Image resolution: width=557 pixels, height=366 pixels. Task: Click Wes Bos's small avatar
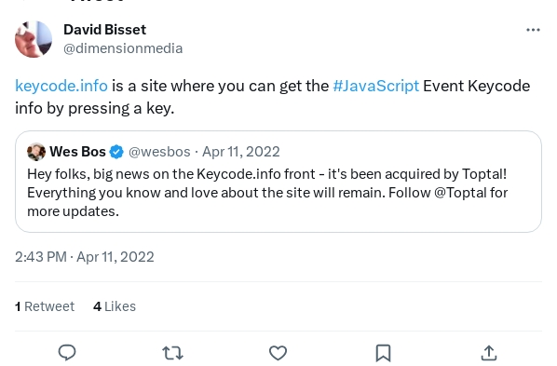point(36,152)
